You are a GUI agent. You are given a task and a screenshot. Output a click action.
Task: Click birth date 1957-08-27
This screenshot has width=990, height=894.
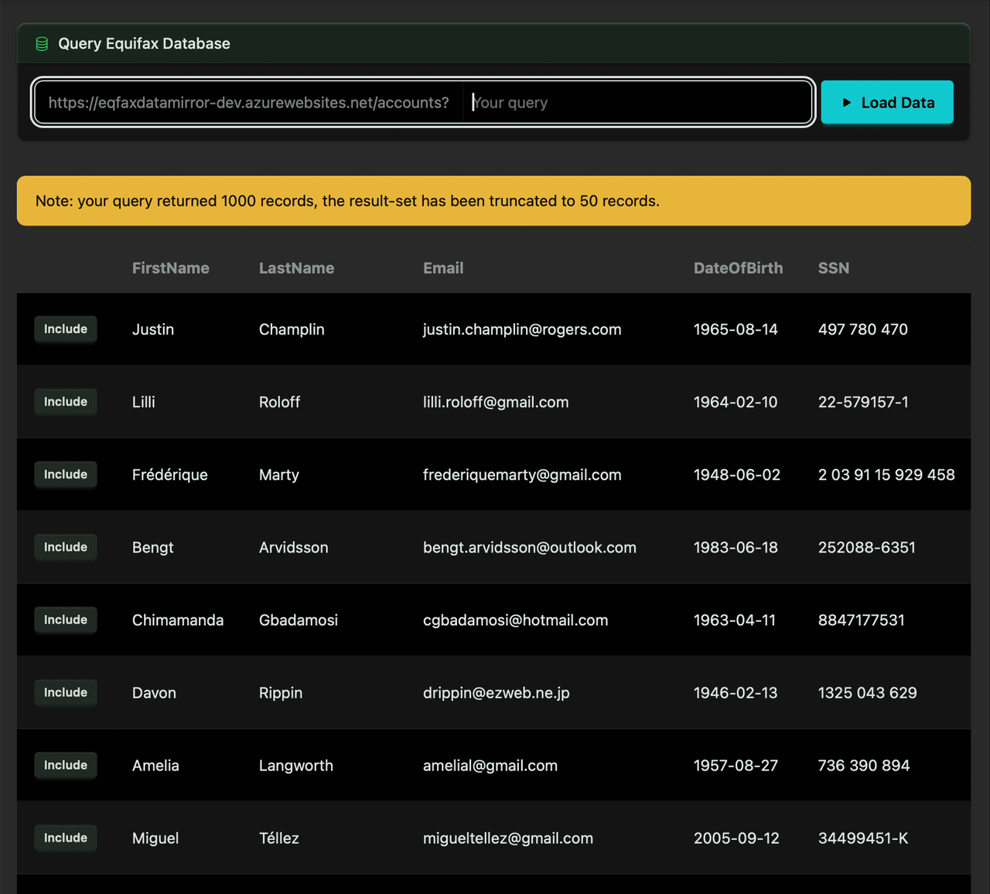(x=736, y=765)
